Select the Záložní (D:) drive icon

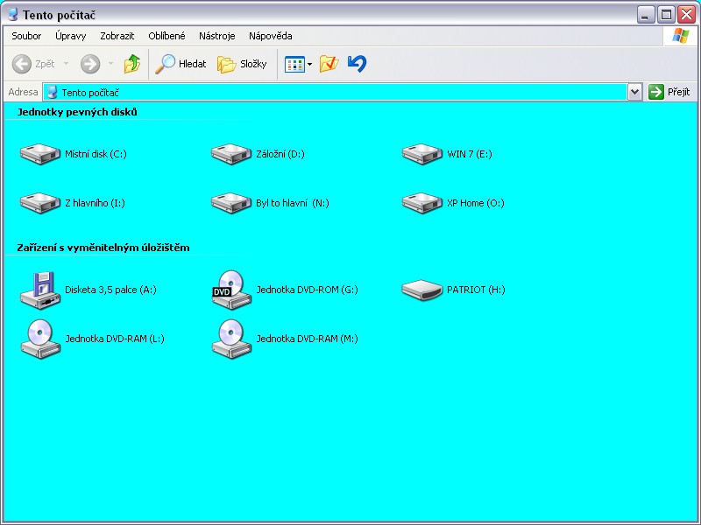click(231, 154)
